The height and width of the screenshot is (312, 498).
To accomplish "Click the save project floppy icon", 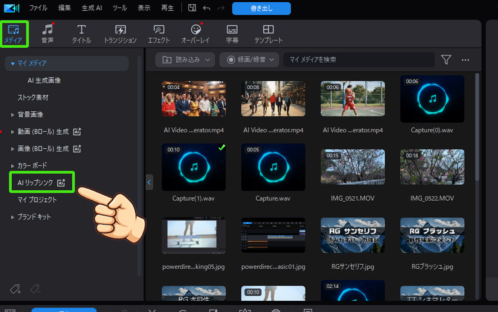I will [192, 8].
